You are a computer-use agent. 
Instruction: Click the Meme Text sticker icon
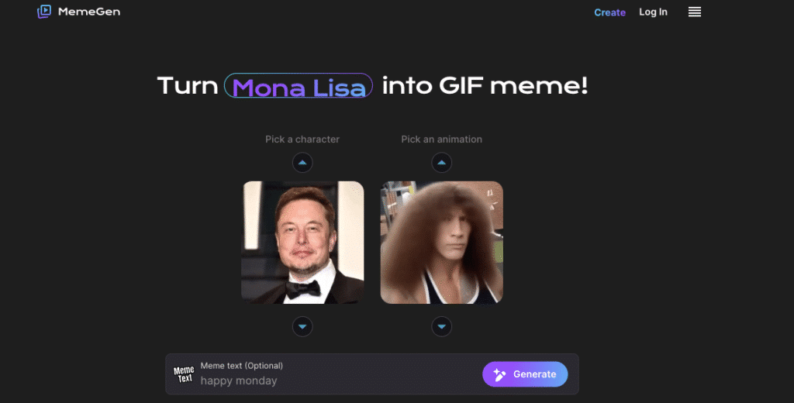point(184,374)
